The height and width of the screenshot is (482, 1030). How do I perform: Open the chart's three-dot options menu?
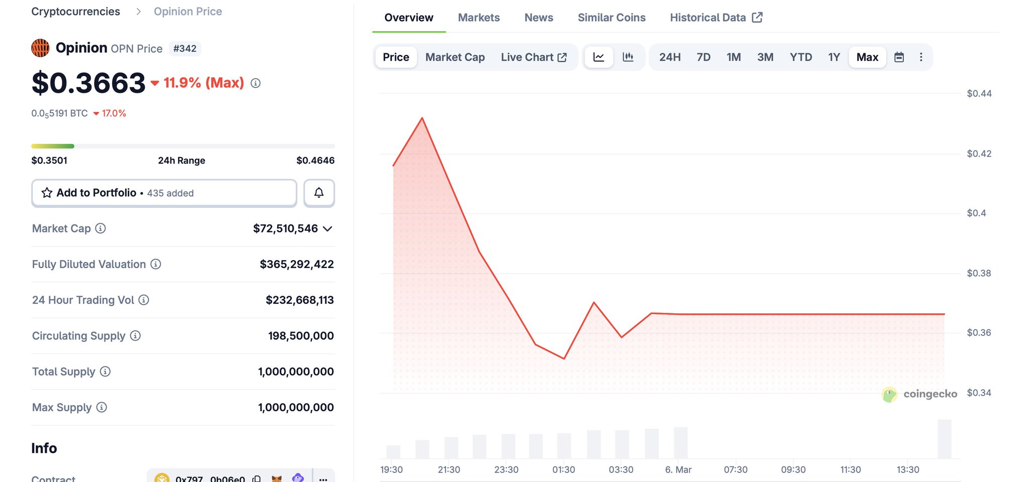click(x=921, y=57)
